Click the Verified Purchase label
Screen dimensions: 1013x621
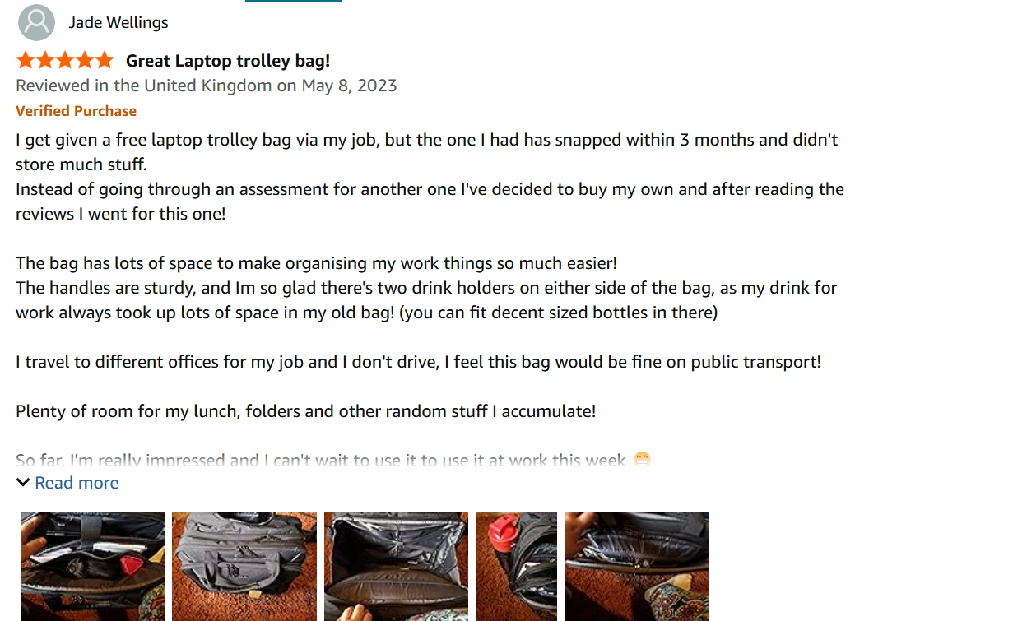[x=76, y=111]
